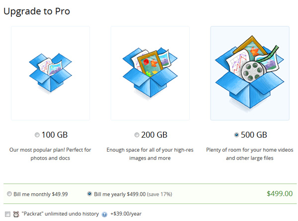Click the 100 GB Dropbox box image
The height and width of the screenshot is (221, 298).
coord(50,73)
